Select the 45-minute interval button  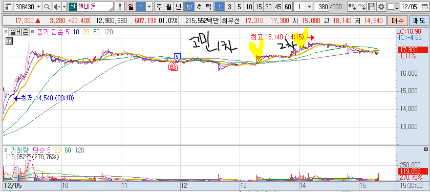[x=278, y=7]
